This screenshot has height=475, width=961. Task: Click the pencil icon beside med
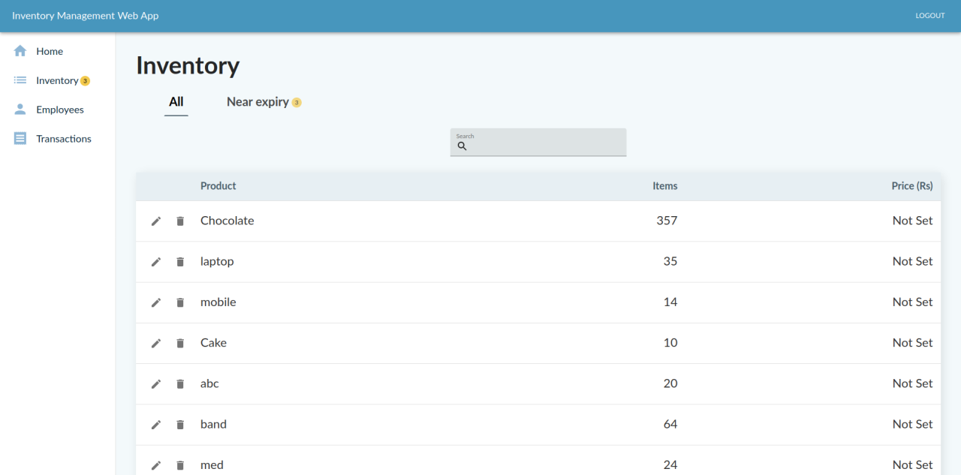pyautogui.click(x=155, y=464)
